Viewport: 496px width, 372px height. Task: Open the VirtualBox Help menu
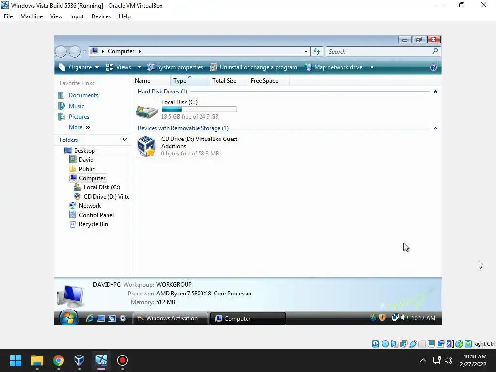click(x=124, y=16)
